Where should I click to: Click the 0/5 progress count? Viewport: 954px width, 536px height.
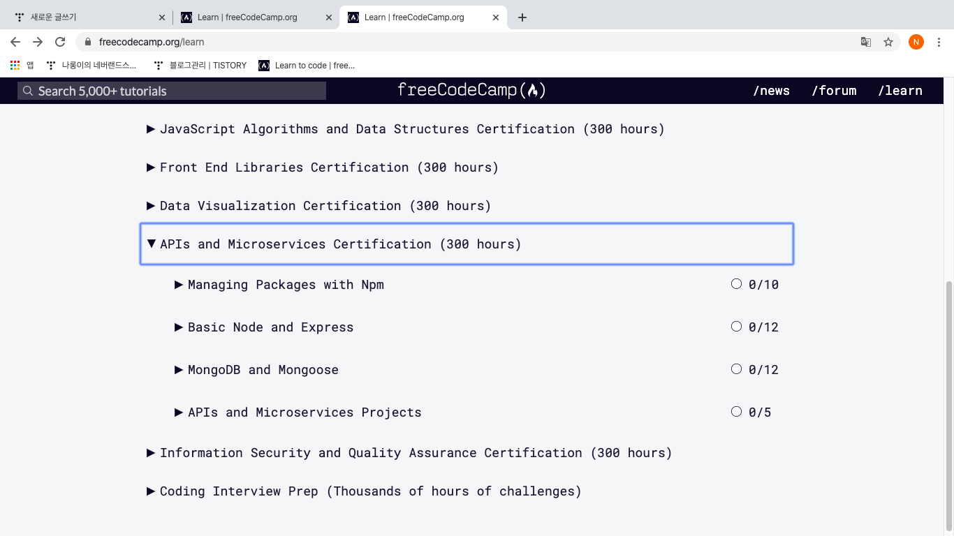[760, 412]
